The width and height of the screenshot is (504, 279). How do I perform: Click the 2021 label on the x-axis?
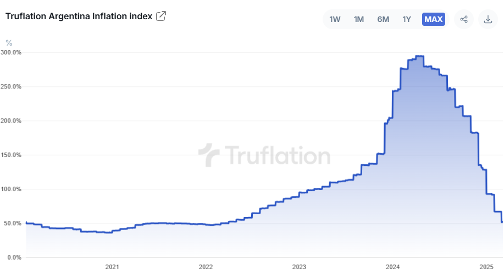112,267
